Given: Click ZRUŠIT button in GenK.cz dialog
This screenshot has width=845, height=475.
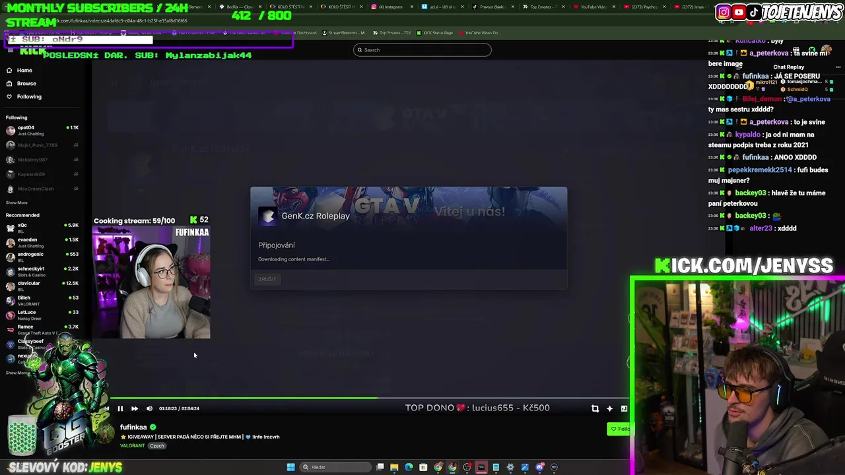Looking at the screenshot, I should [267, 279].
